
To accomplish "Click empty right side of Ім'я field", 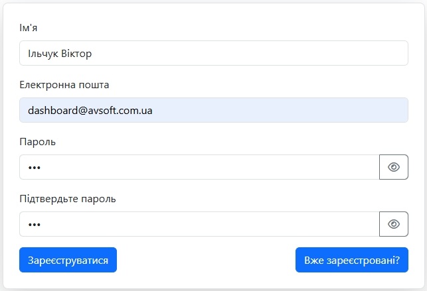I will (x=299, y=53).
